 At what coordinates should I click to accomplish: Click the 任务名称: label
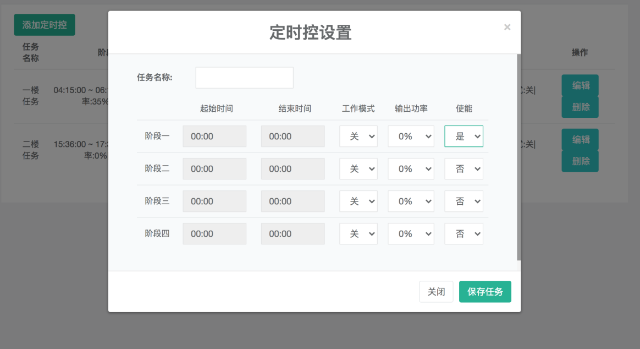pyautogui.click(x=155, y=78)
